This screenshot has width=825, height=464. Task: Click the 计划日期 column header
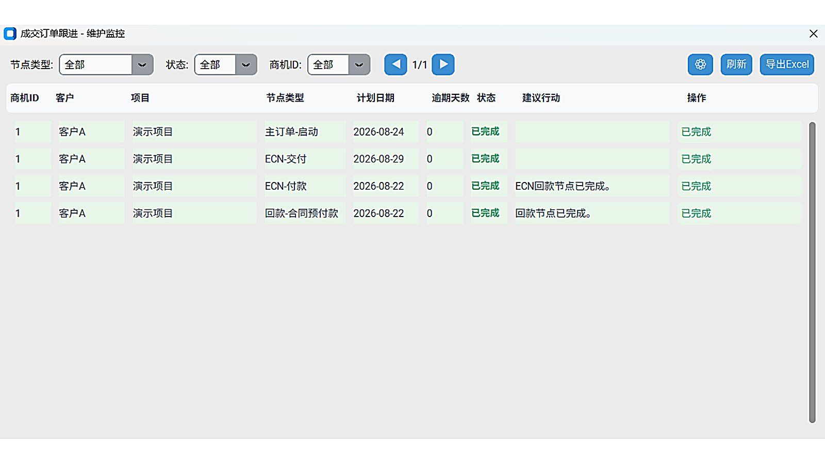(x=375, y=98)
